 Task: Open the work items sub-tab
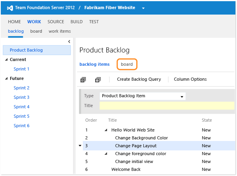[x=60, y=31]
